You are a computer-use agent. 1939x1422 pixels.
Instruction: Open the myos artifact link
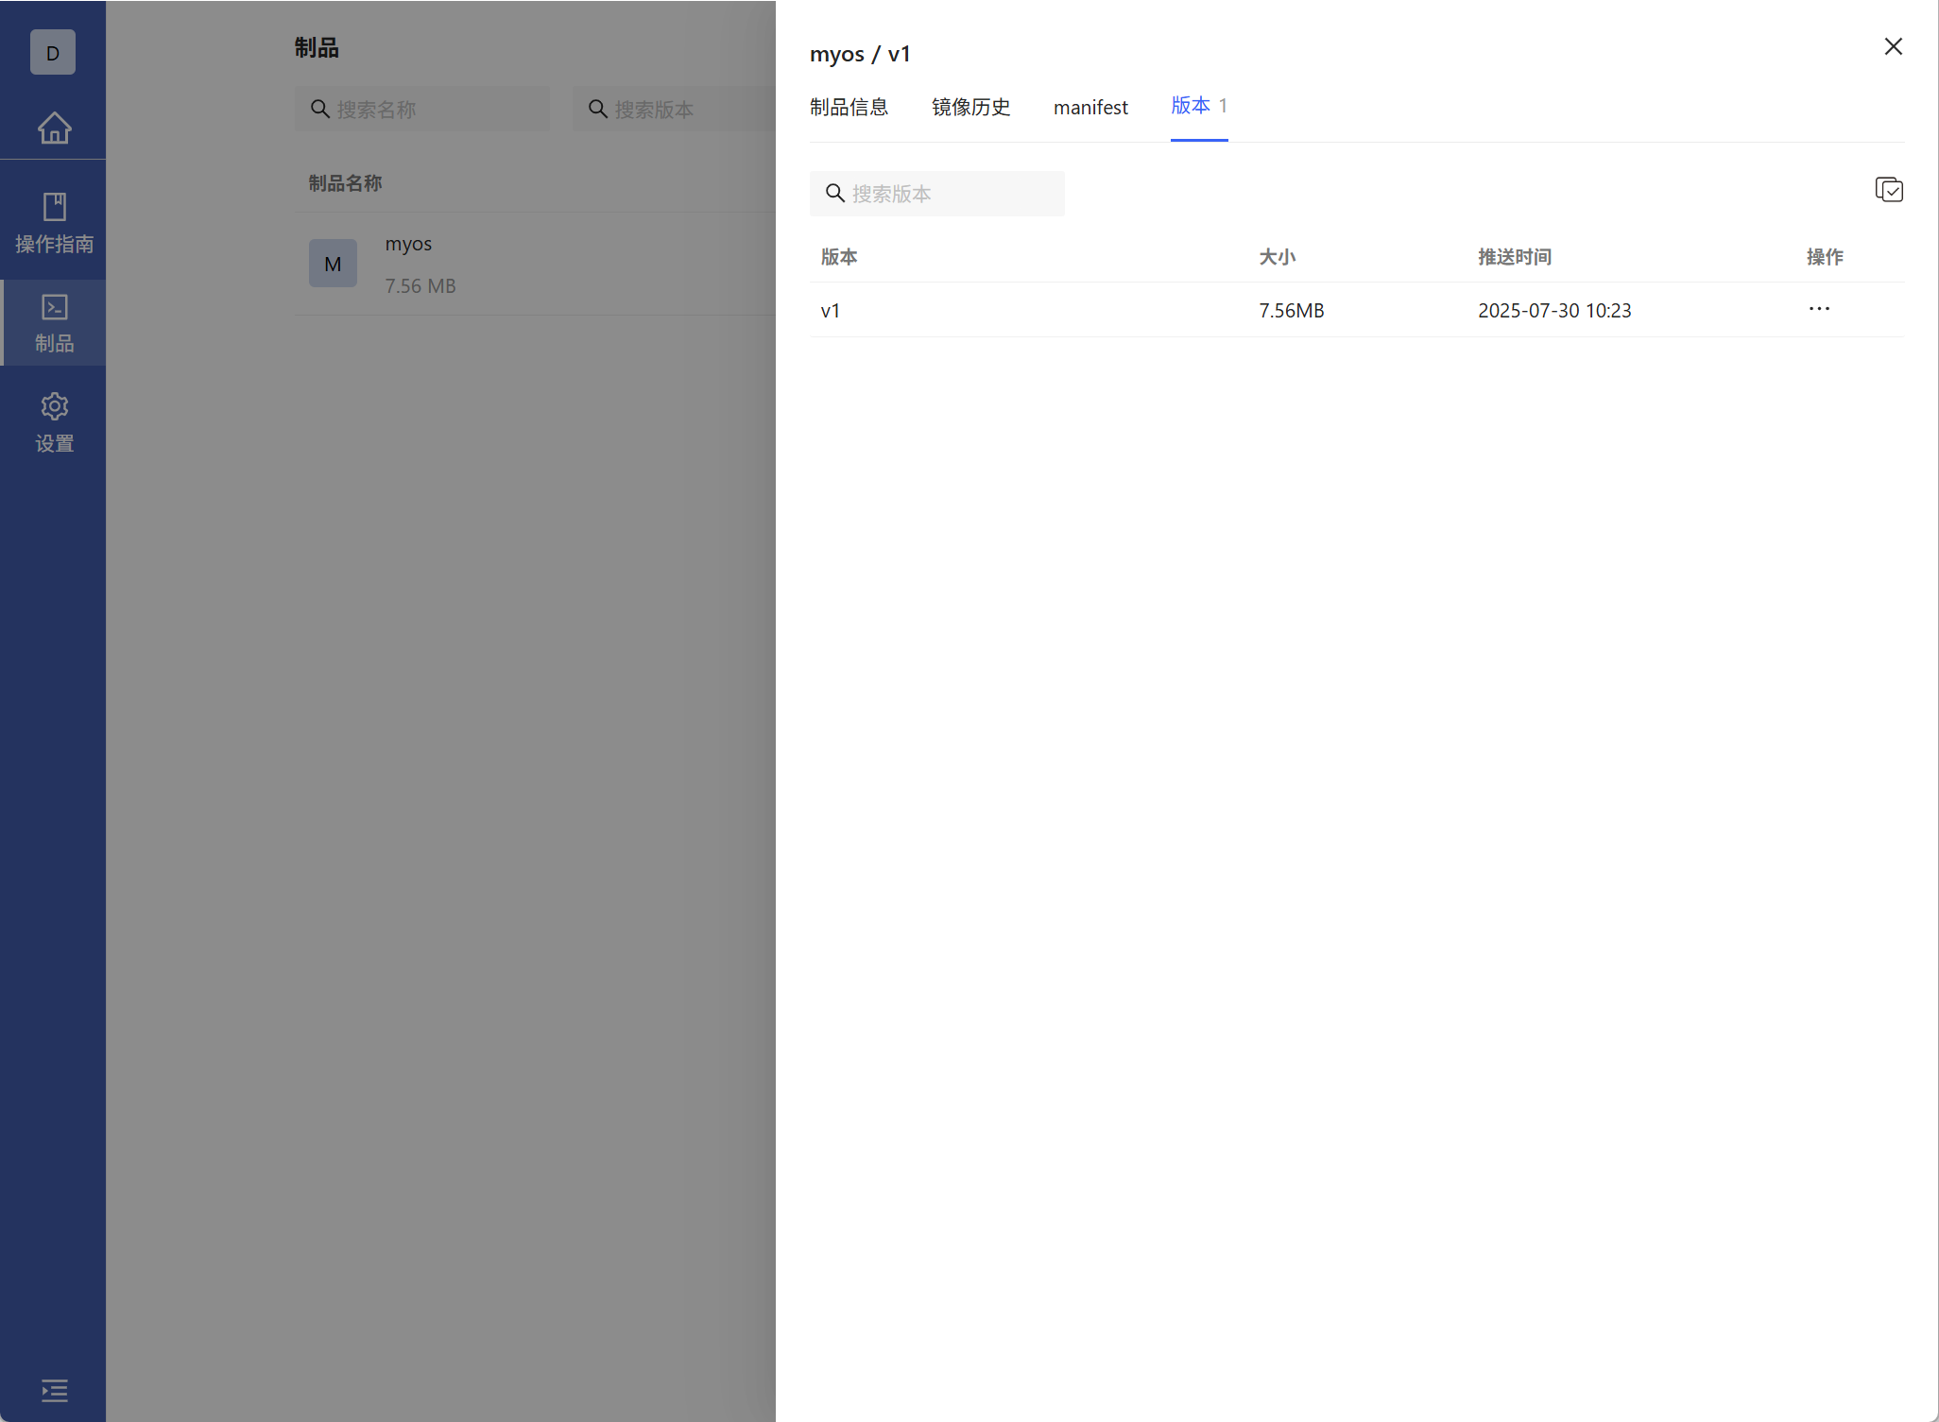coord(408,244)
